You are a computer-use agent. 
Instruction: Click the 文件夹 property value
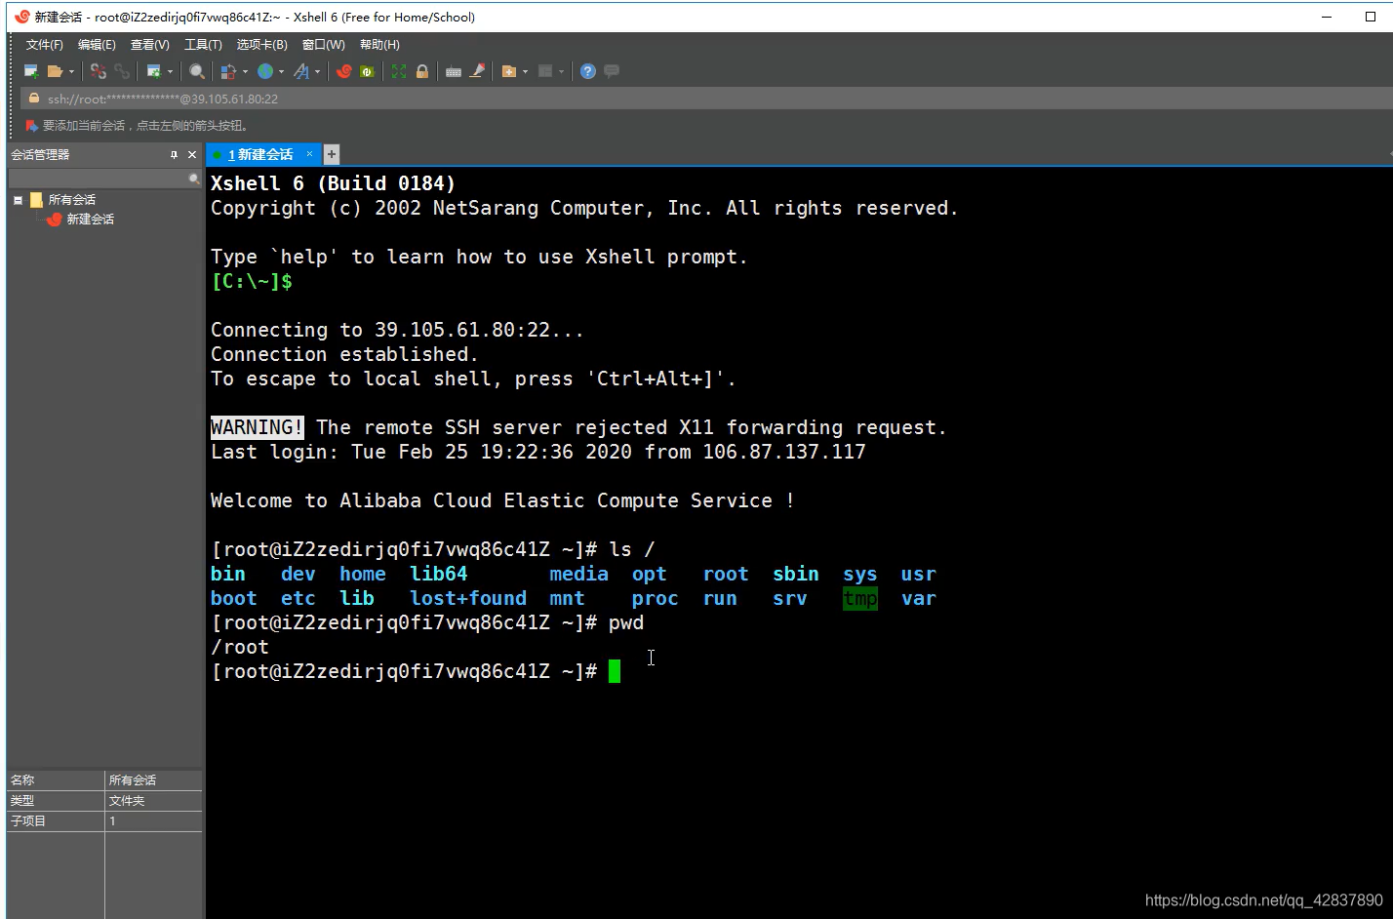pyautogui.click(x=127, y=801)
